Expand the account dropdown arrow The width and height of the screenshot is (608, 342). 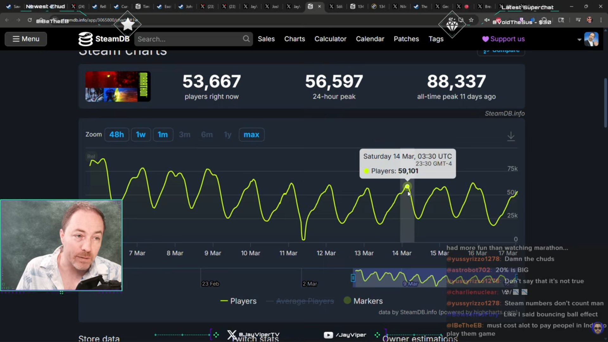(579, 40)
